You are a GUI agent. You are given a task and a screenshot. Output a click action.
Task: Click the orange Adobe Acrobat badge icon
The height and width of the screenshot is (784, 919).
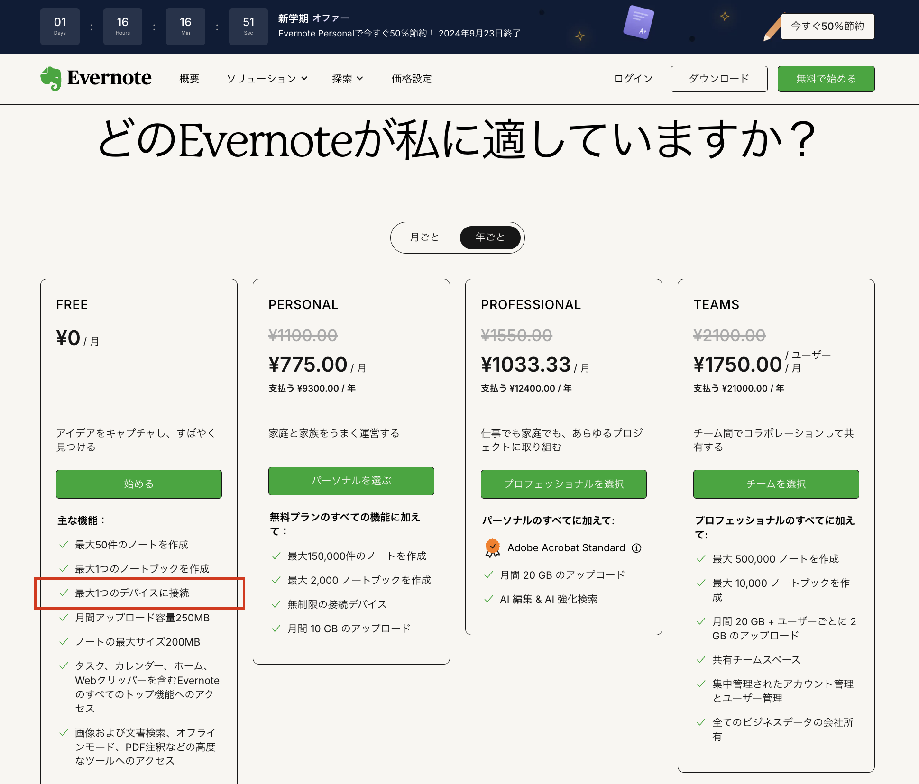coord(492,547)
